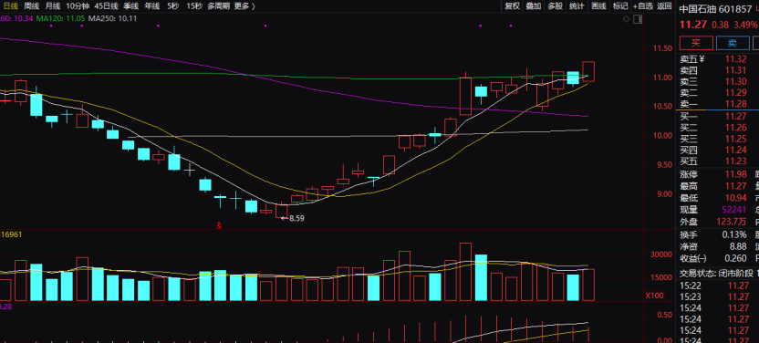Viewport: 759px width, 343px height.
Task: Click the 买四 price 11.24
Action: point(736,150)
